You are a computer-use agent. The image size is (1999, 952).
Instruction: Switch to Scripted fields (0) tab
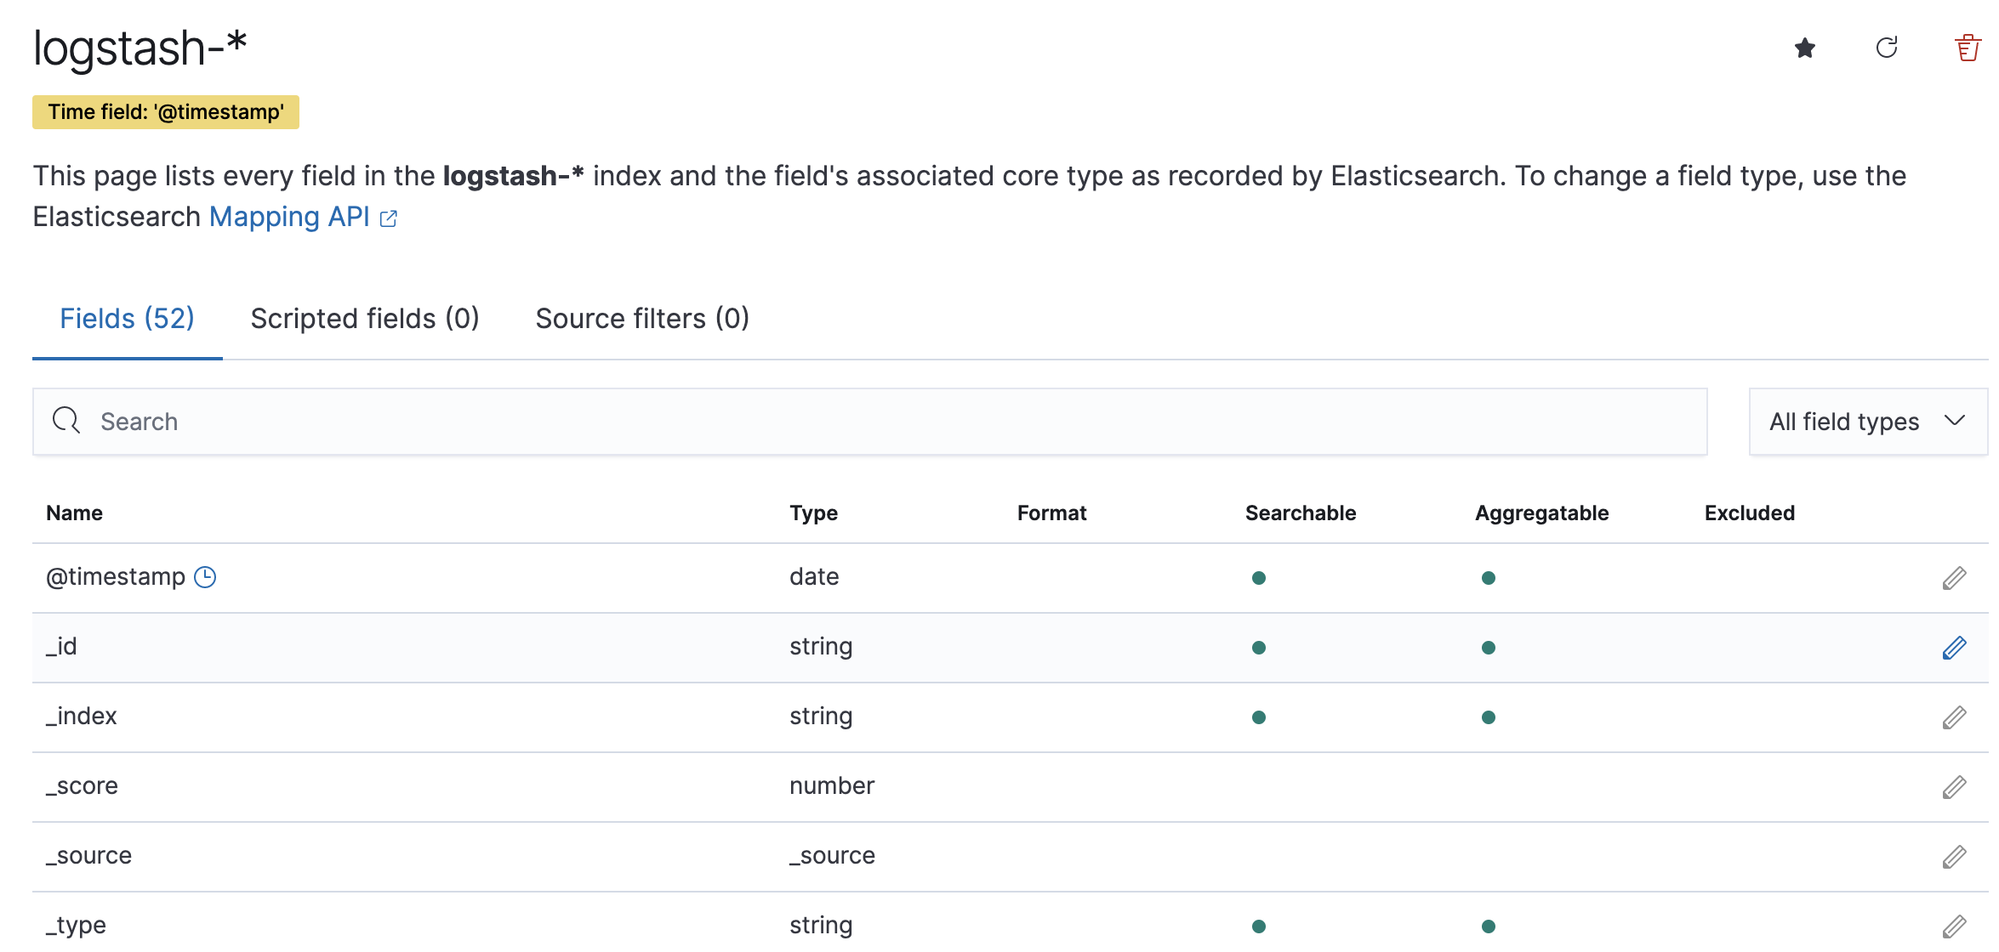(x=365, y=319)
